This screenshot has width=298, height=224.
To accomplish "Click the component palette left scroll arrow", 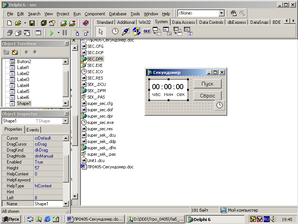I will [287, 21].
